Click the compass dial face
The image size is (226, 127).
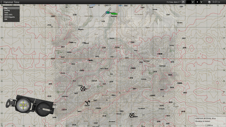pyautogui.click(x=23, y=105)
